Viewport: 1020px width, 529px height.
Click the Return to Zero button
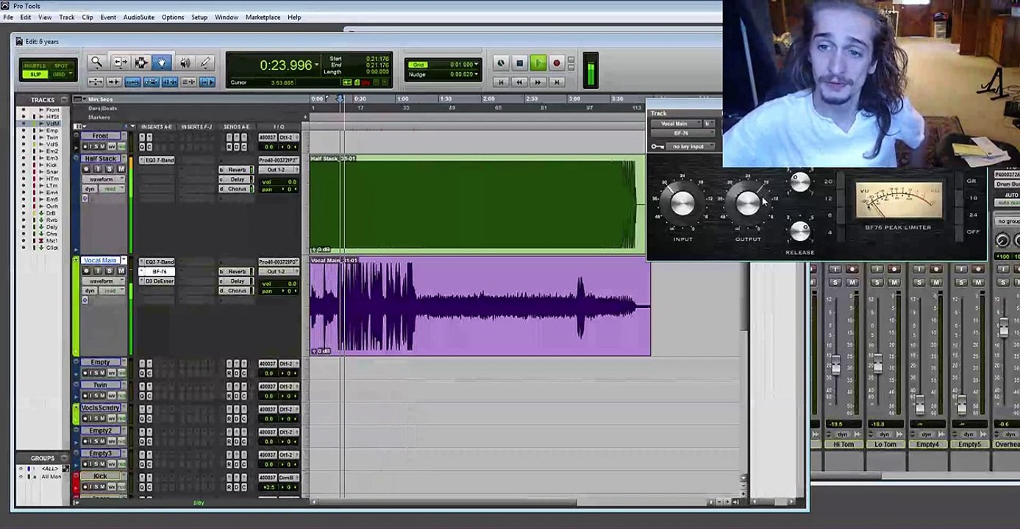click(502, 82)
